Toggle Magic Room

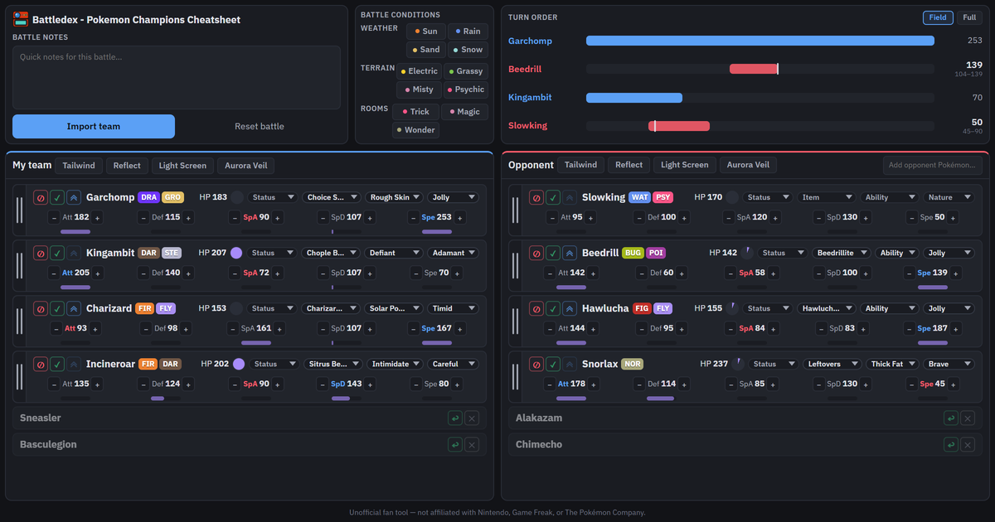click(464, 112)
